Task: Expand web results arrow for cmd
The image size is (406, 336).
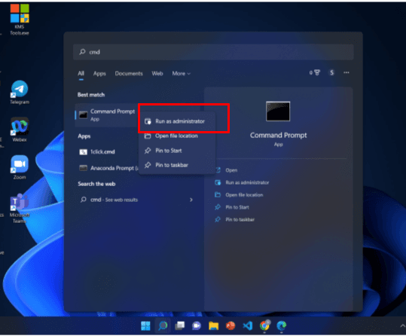Action: (x=191, y=200)
